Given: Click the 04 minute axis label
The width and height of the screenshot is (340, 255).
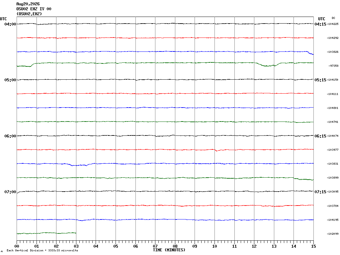Looking at the screenshot, I should (x=96, y=246).
